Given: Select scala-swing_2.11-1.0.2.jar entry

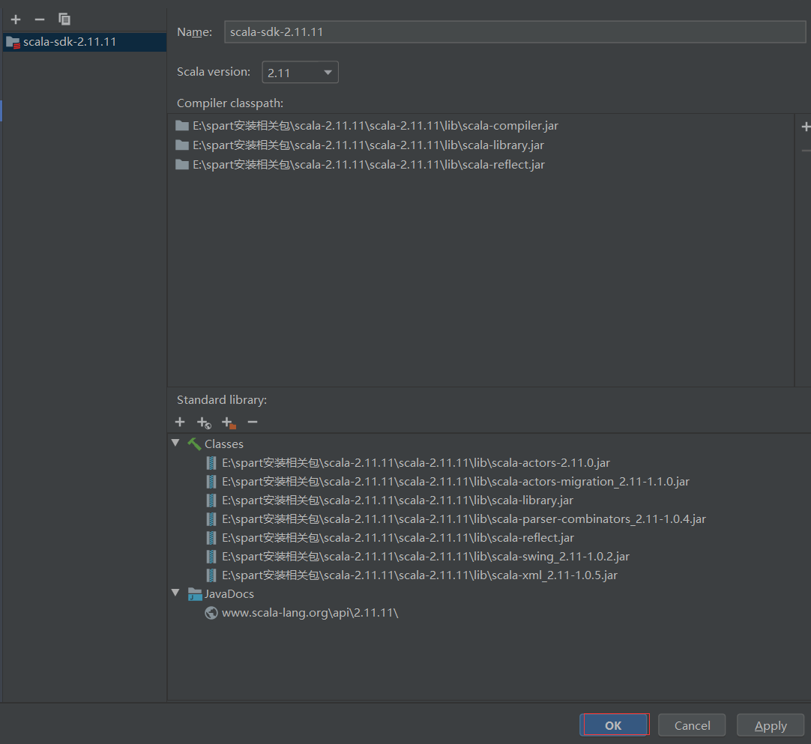Looking at the screenshot, I should (x=426, y=557).
